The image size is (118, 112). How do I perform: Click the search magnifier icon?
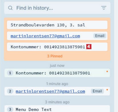[x=10, y=8]
